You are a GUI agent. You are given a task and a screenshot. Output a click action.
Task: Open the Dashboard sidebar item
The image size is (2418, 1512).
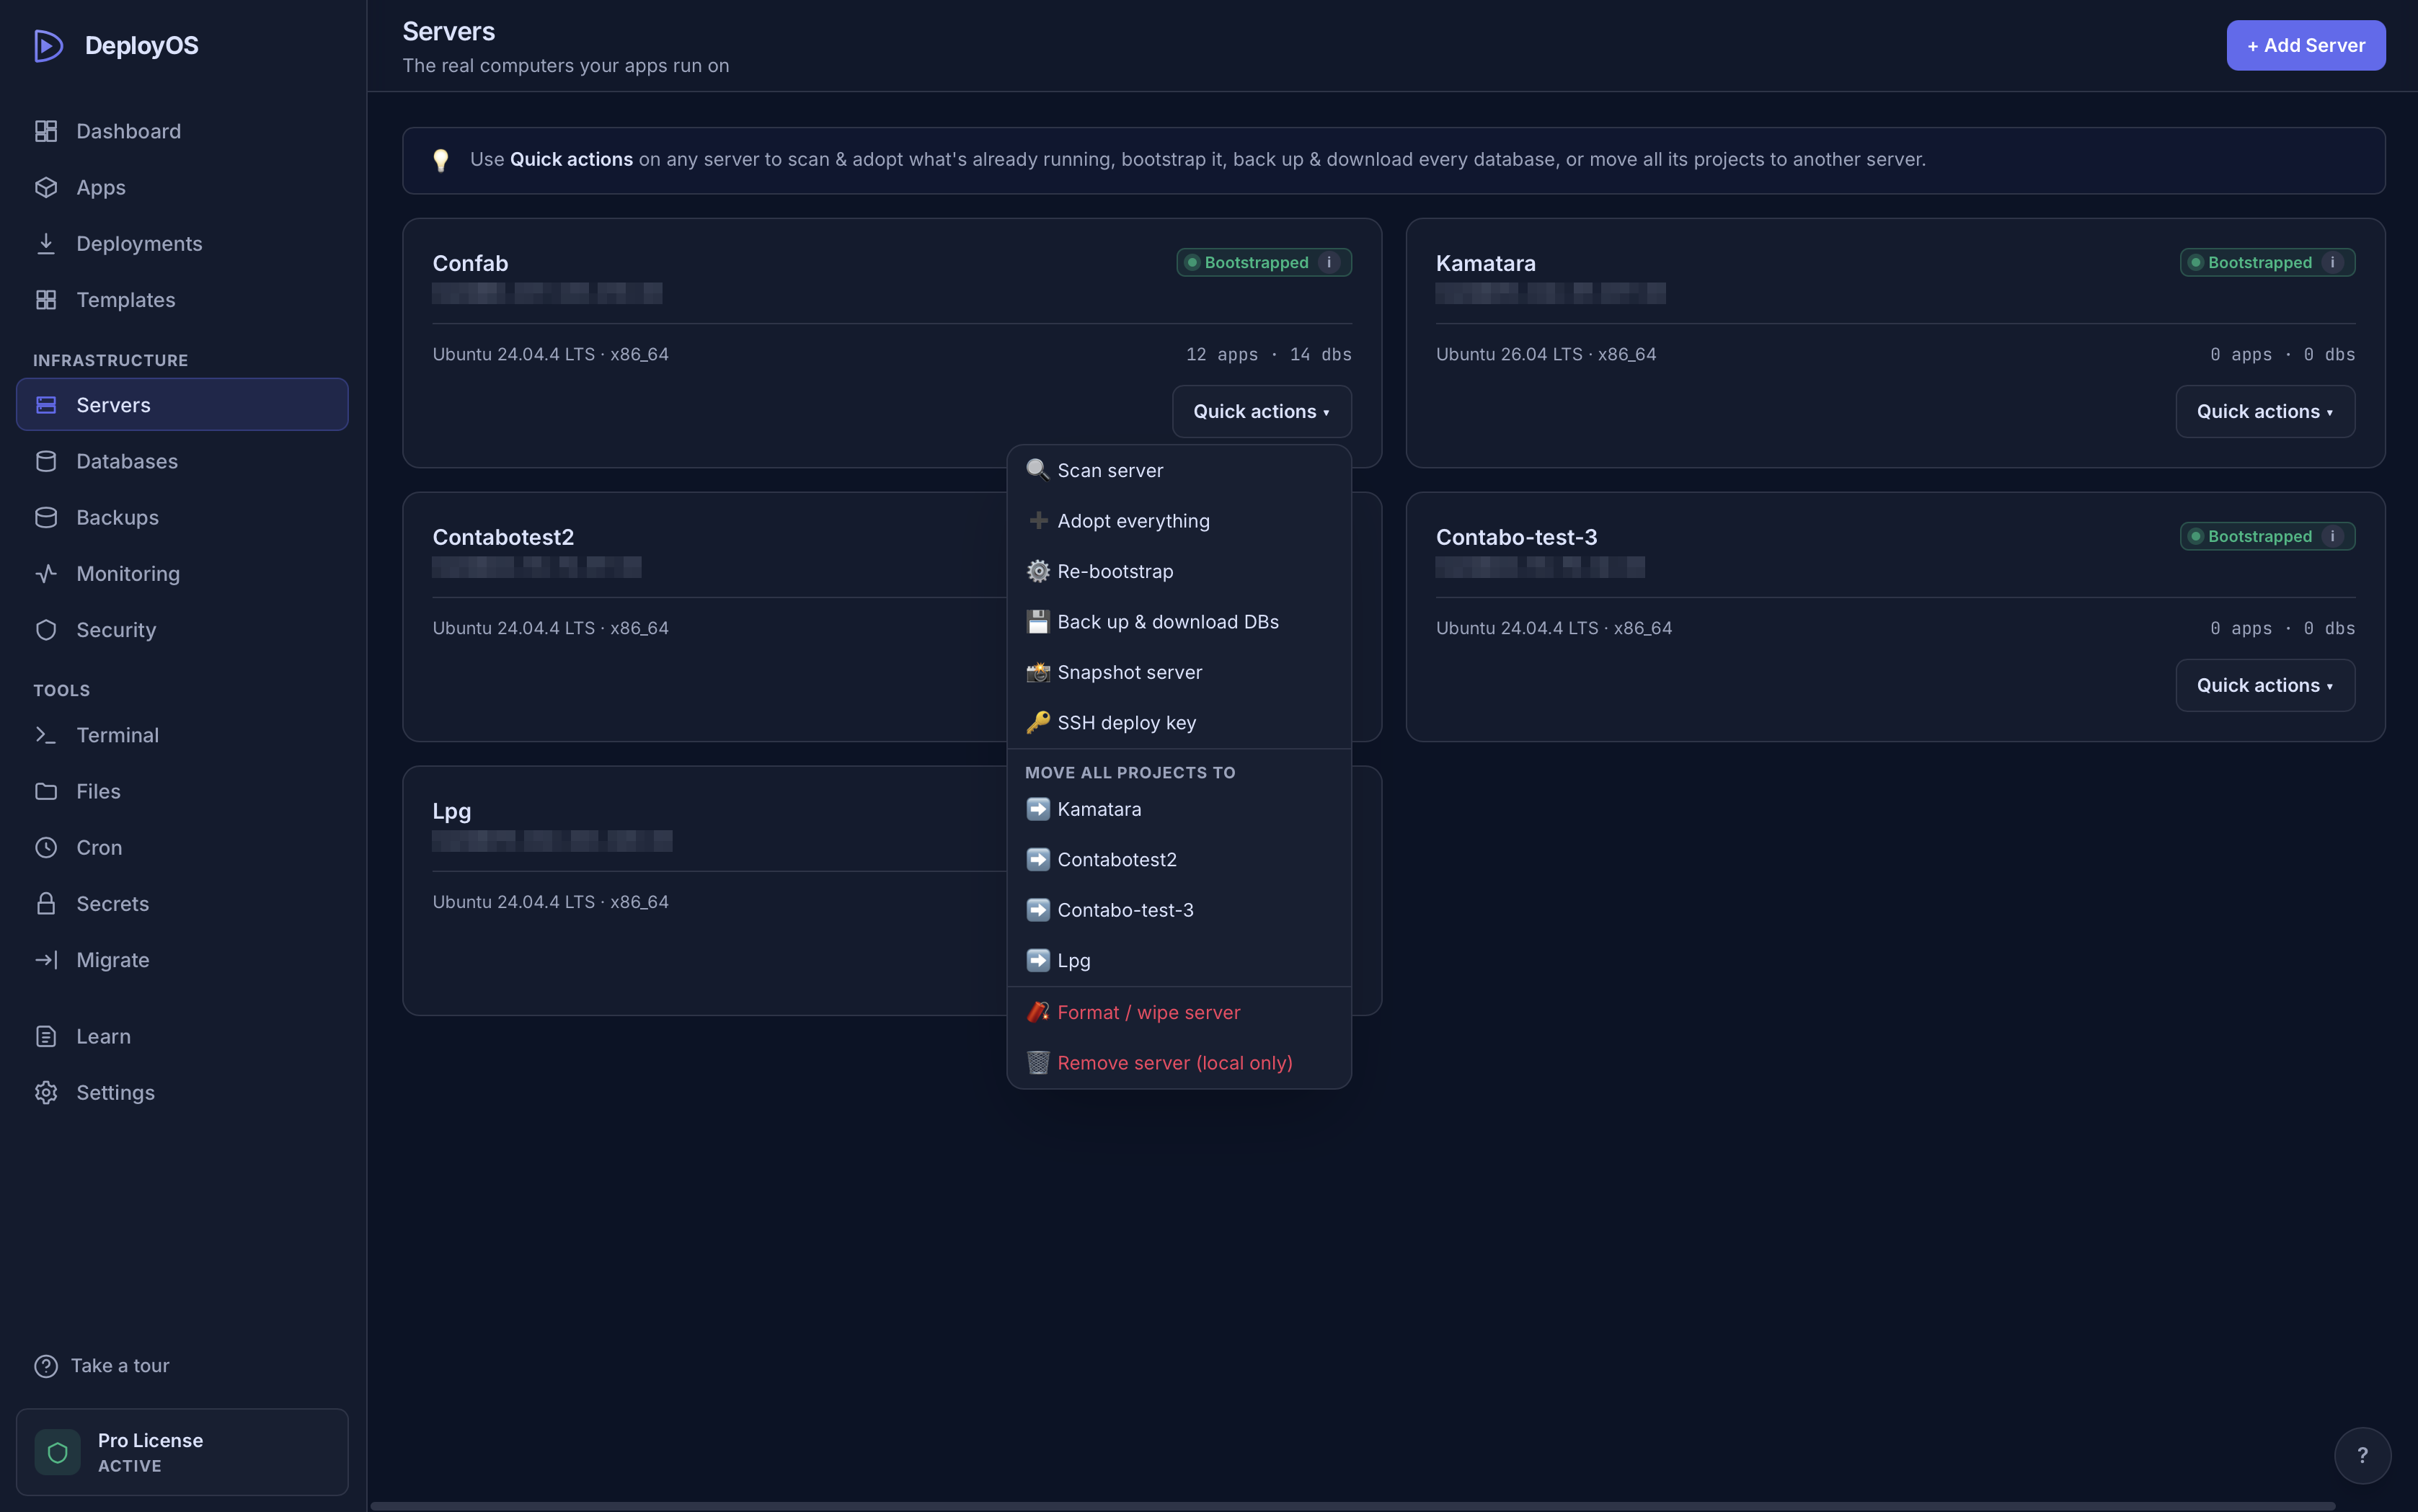(182, 131)
